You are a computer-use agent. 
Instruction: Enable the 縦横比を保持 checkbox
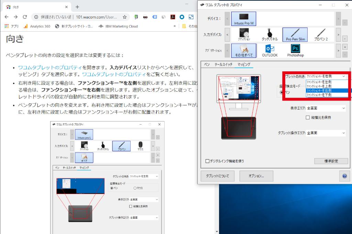click(308, 117)
